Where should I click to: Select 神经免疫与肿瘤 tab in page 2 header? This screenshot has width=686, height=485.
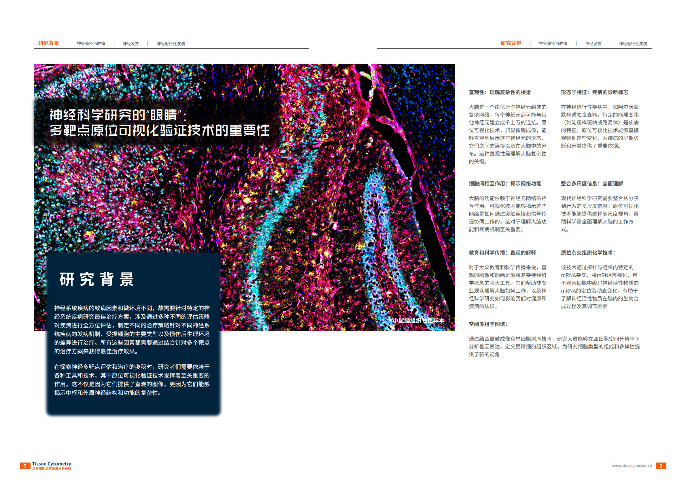91,43
